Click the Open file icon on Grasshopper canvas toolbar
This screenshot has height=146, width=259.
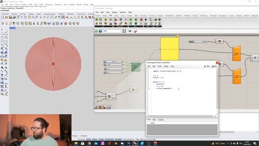click(x=96, y=31)
